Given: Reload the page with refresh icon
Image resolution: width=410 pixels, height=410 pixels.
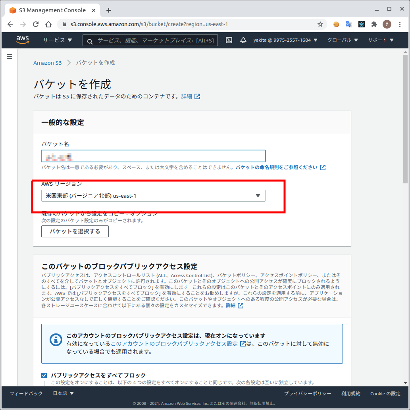Looking at the screenshot, I should coord(36,24).
